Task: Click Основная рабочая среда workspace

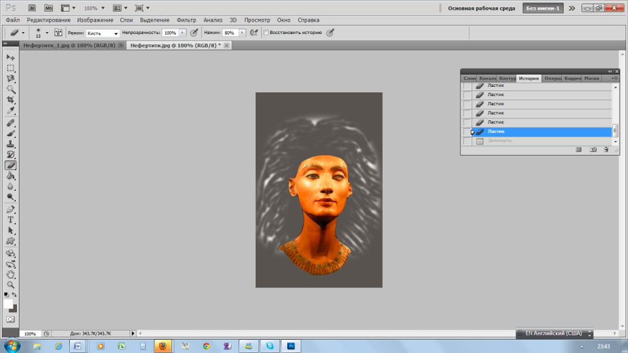Action: (482, 8)
